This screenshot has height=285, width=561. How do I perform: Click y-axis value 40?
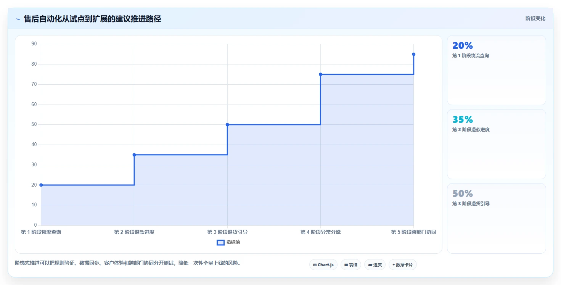pyautogui.click(x=34, y=145)
